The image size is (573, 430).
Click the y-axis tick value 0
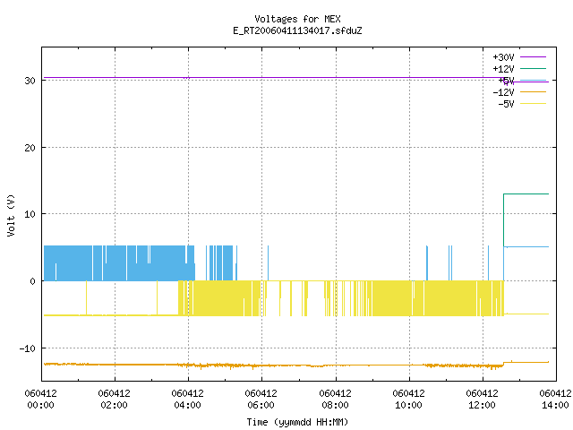click(32, 281)
